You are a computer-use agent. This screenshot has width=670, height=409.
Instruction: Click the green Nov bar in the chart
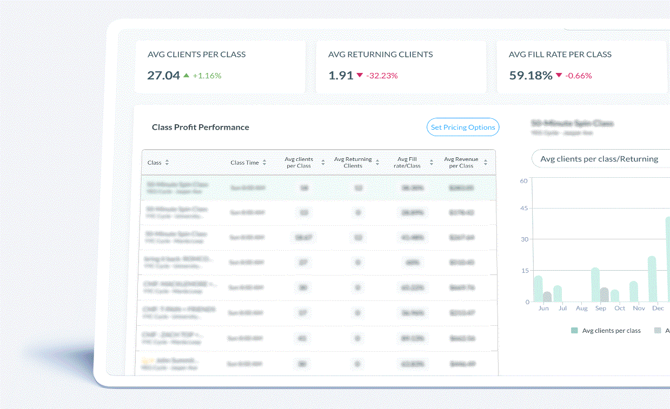(633, 292)
